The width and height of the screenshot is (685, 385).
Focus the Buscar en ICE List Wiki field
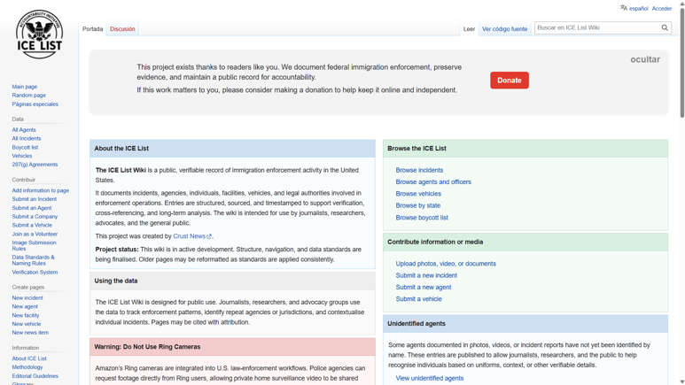(596, 27)
